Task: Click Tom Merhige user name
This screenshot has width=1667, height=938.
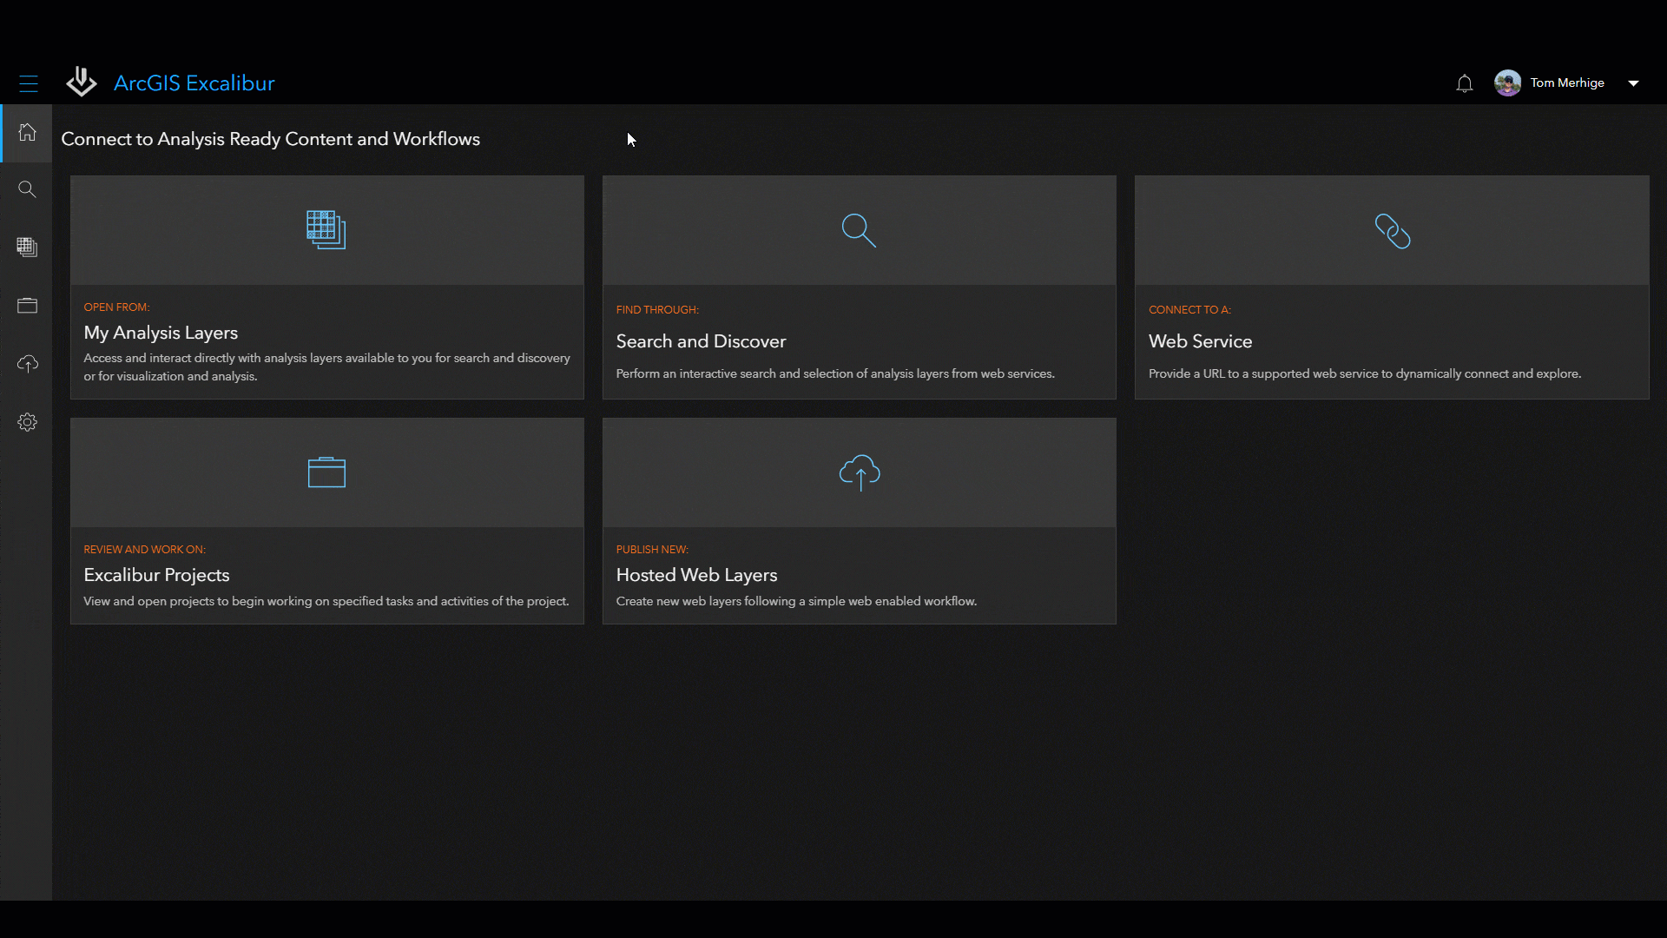Action: [x=1566, y=83]
